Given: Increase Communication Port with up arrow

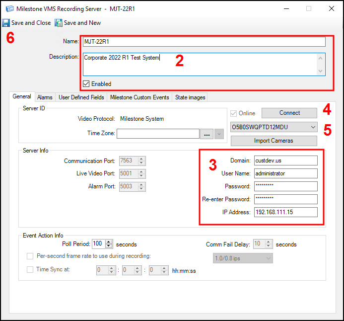Looking at the screenshot, I should (141, 159).
